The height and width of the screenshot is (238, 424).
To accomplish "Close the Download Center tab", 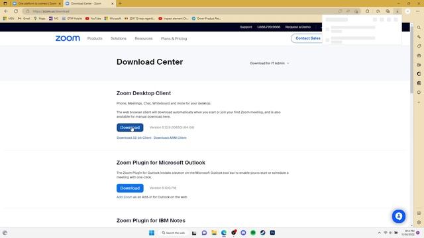I will (113, 3).
